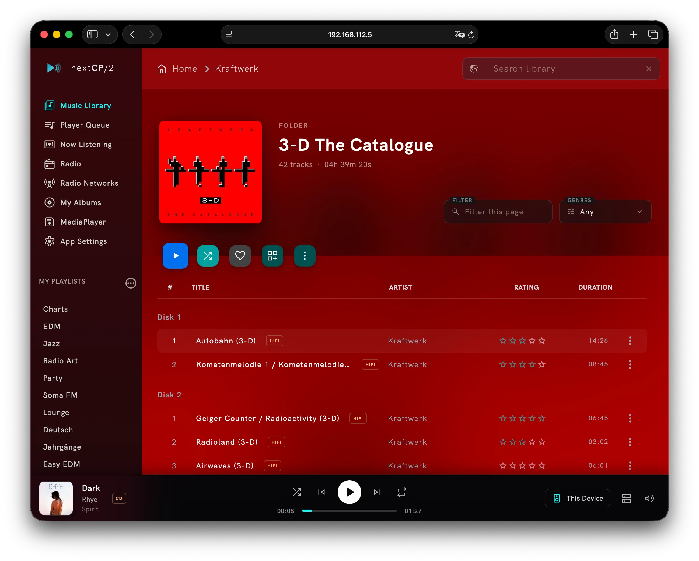Open the Radio Art playlist
This screenshot has height=561, width=699.
tap(61, 361)
